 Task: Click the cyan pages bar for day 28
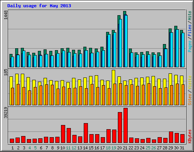[166, 58]
